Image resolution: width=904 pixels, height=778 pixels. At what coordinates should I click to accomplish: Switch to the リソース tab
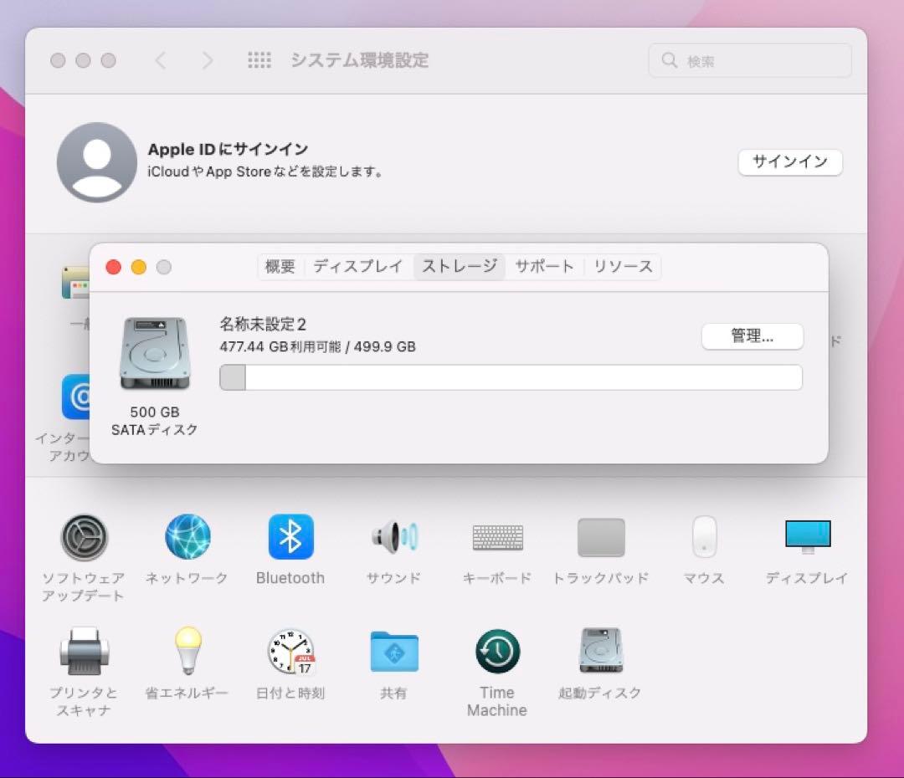[x=624, y=266]
